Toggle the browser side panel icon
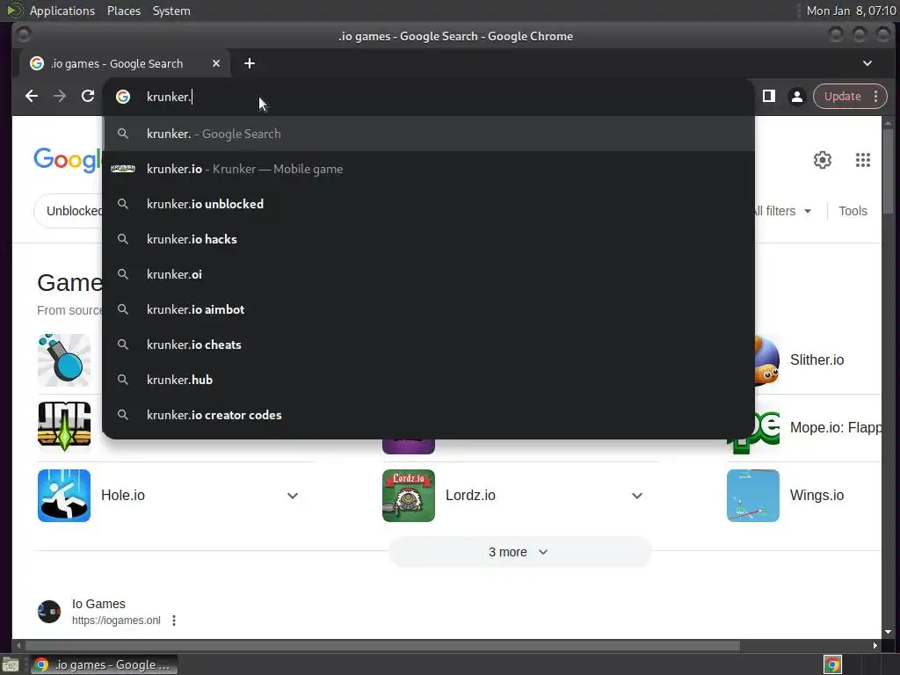Image resolution: width=900 pixels, height=675 pixels. [768, 97]
